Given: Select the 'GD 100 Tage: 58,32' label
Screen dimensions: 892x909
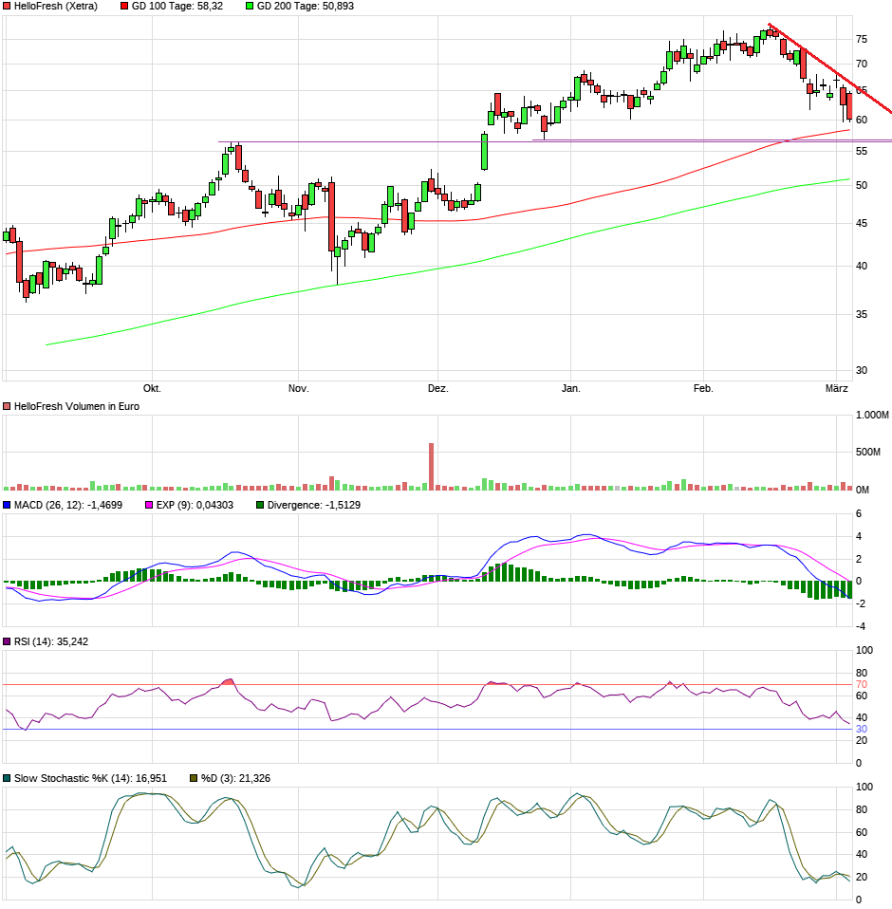Looking at the screenshot, I should [177, 7].
